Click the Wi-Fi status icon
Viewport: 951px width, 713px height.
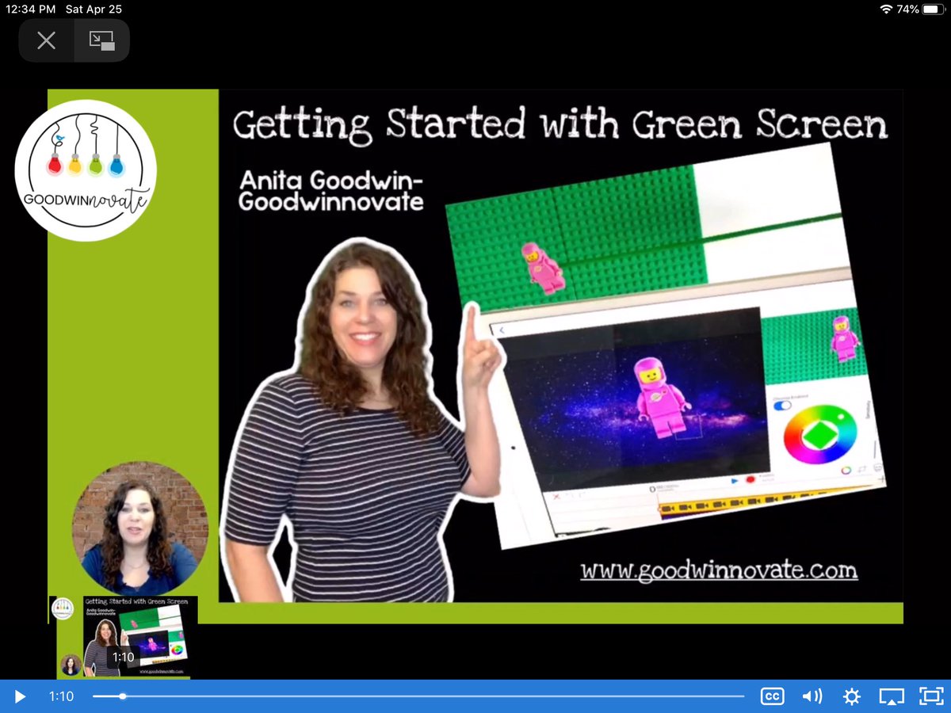click(x=885, y=10)
